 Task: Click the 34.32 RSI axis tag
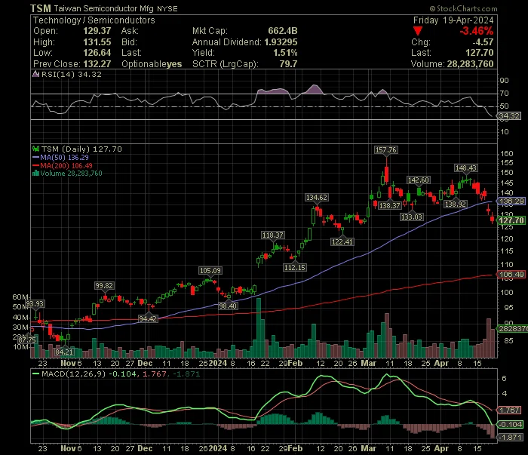point(509,116)
